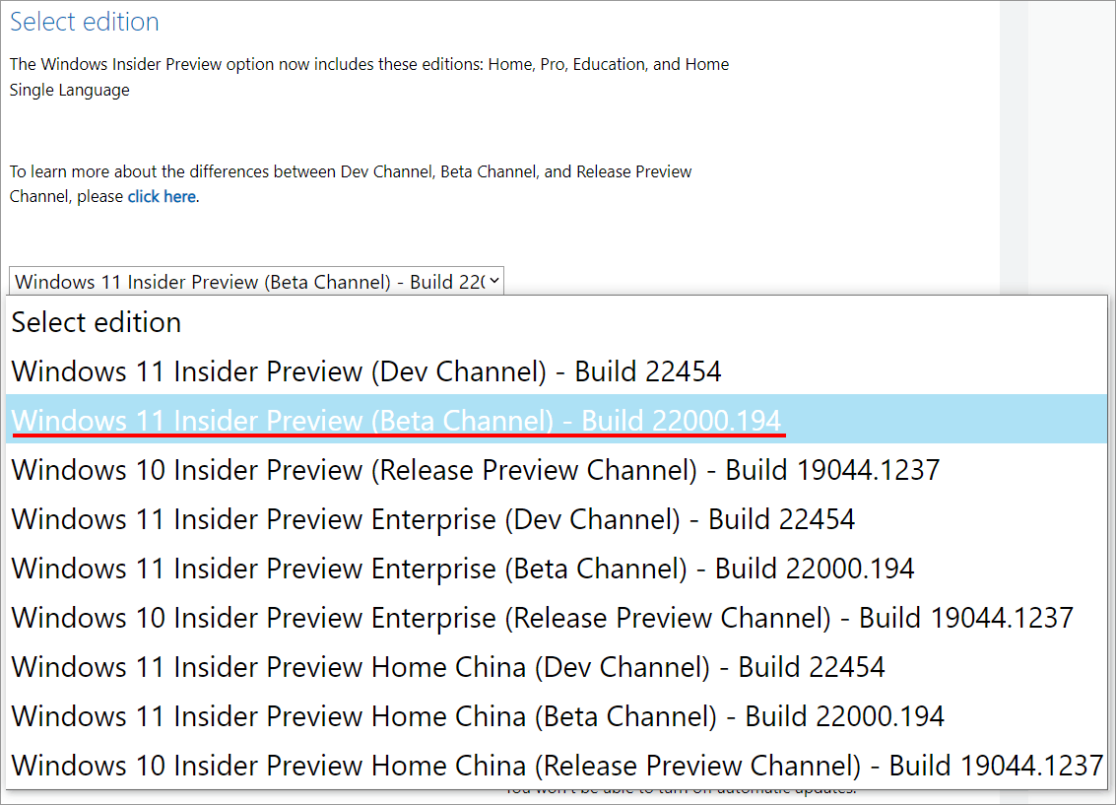Choose Windows 11 Insider Preview Enterprise (Dev Channel)
Screen dimensions: 1116x805
coord(557,519)
